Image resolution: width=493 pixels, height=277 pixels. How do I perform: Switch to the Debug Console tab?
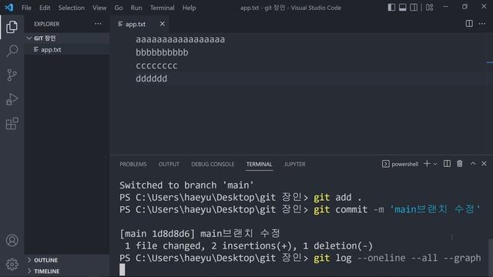pos(213,164)
